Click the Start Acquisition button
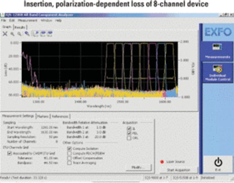This screenshot has height=183, width=234. 178,170
